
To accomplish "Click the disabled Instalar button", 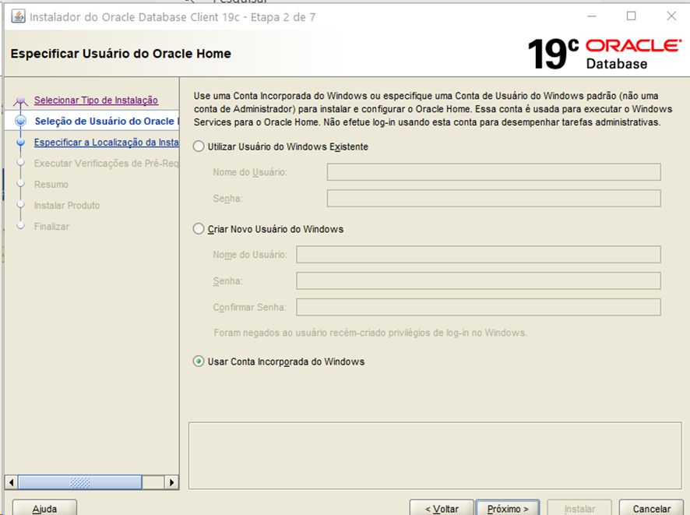I will [x=579, y=509].
